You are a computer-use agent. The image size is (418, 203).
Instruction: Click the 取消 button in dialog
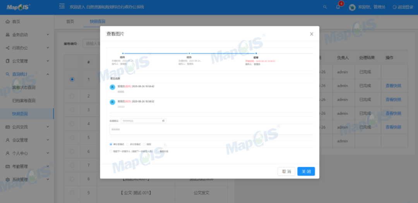click(x=286, y=171)
